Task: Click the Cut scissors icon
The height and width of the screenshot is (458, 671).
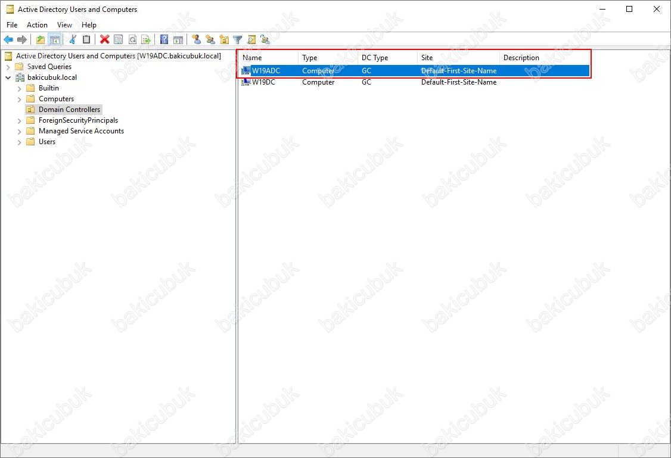Action: click(73, 40)
